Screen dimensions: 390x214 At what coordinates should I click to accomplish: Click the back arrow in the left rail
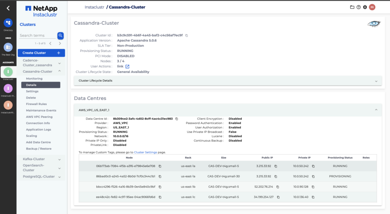click(8, 8)
